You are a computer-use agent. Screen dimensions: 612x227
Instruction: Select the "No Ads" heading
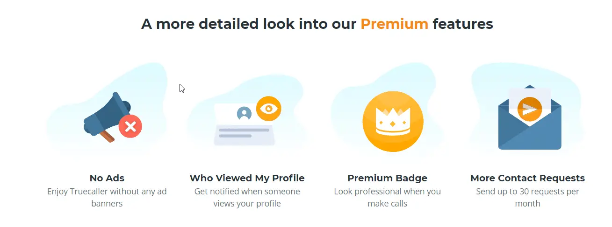(107, 178)
